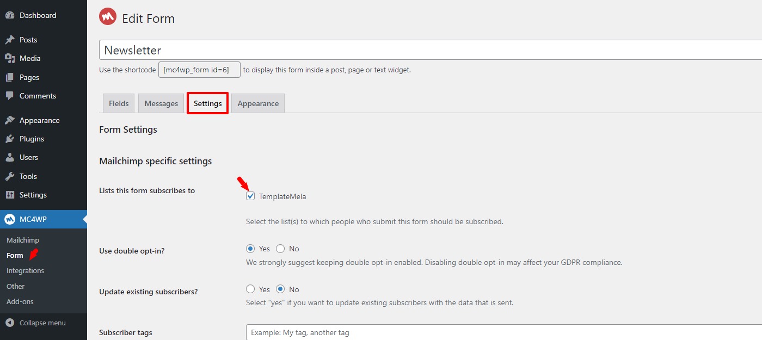Go to the Integrations submenu link

point(25,270)
